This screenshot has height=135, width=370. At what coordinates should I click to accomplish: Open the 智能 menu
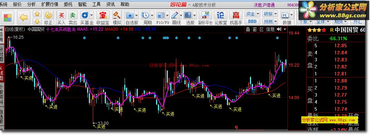tap(82, 4)
